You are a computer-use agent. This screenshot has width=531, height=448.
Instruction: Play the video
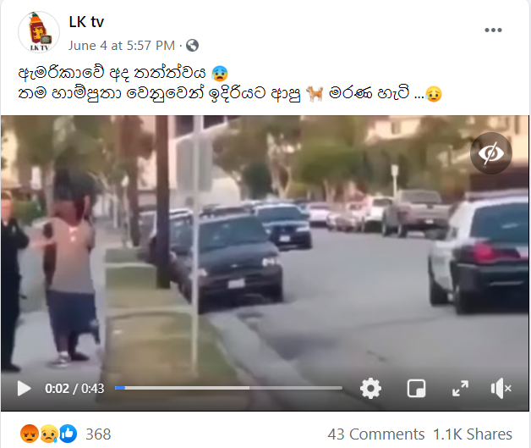click(x=24, y=389)
